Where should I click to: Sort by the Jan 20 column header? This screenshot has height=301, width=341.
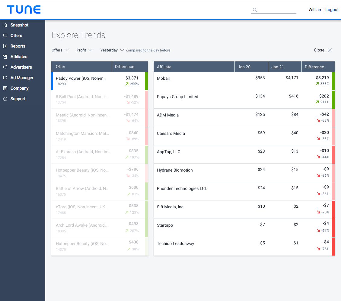click(251, 67)
